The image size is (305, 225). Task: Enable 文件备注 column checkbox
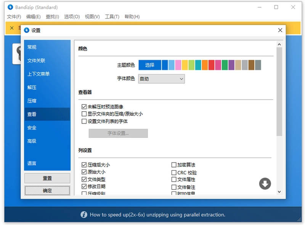tap(174, 187)
